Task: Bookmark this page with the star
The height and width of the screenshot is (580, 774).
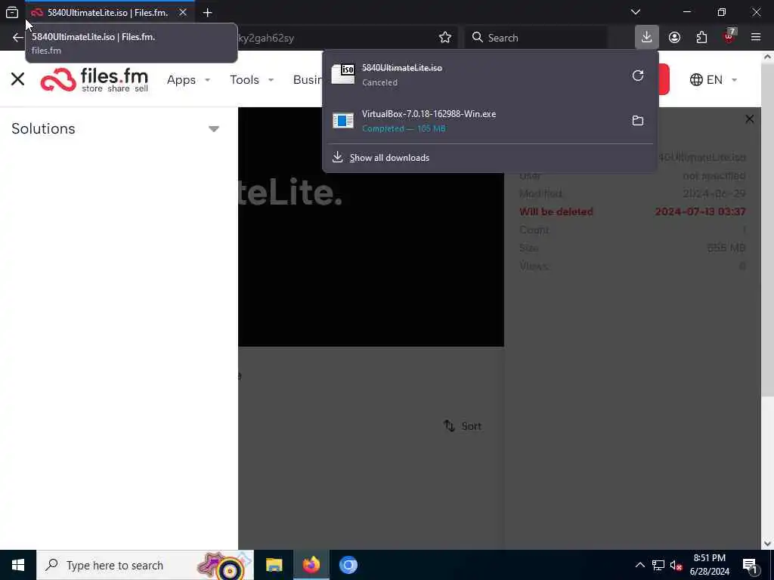Action: [x=444, y=38]
